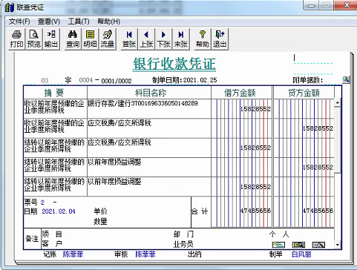Go to first voucher with 首张
The width and height of the screenshot is (357, 270).
129,39
